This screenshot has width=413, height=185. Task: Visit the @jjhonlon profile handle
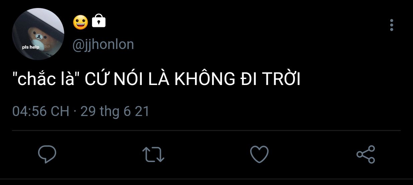pos(103,44)
